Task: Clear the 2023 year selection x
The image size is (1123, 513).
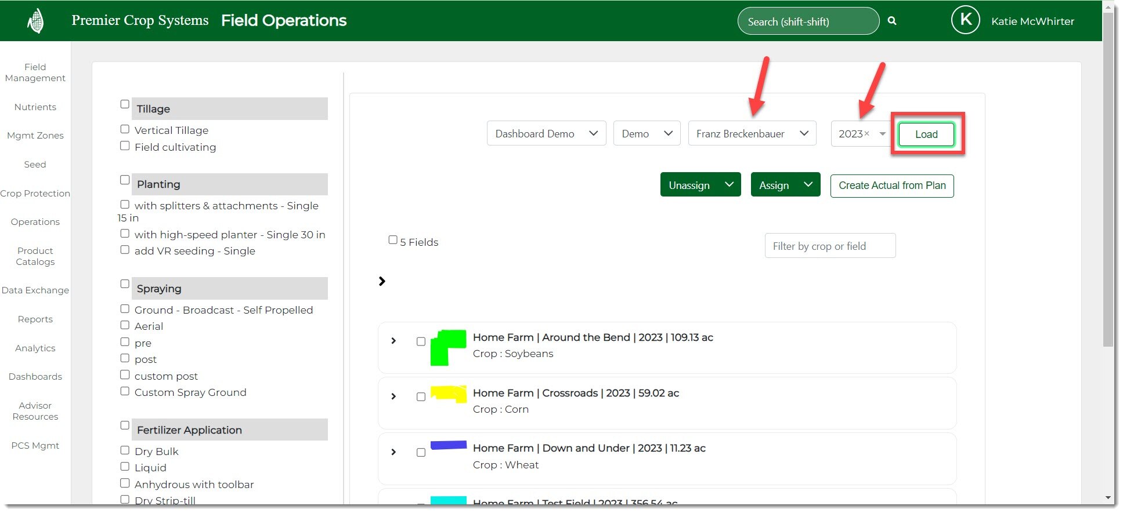Action: pyautogui.click(x=867, y=134)
